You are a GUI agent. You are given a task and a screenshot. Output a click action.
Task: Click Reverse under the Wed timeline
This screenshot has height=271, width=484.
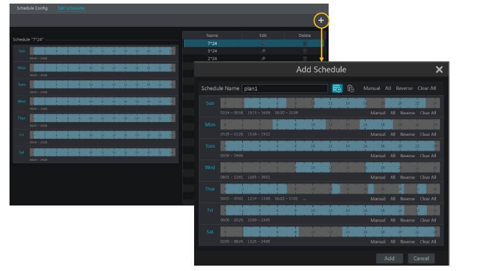(x=407, y=177)
